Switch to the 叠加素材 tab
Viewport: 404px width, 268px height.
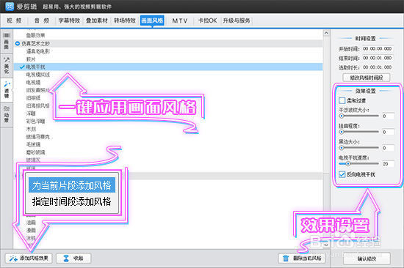coord(97,21)
